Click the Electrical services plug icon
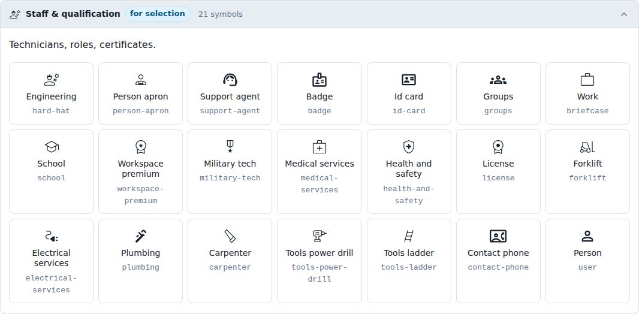The height and width of the screenshot is (314, 639). (x=52, y=236)
